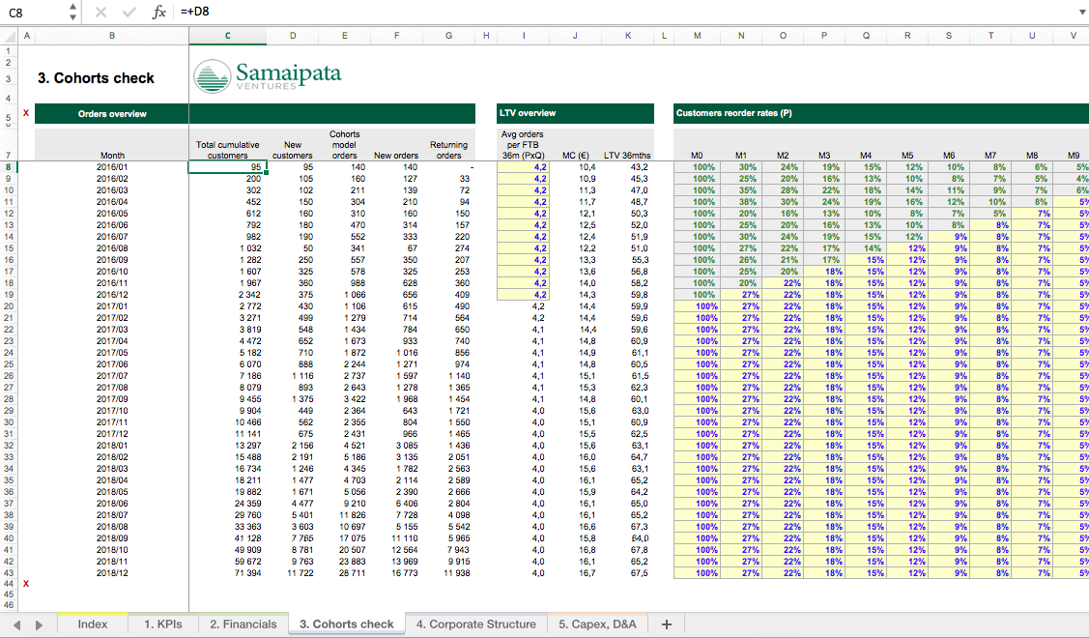Image resolution: width=1089 pixels, height=638 pixels.
Task: Click the month cell 2017/01
Action: 112,306
